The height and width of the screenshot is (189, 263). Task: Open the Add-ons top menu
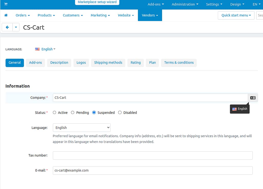click(x=156, y=4)
